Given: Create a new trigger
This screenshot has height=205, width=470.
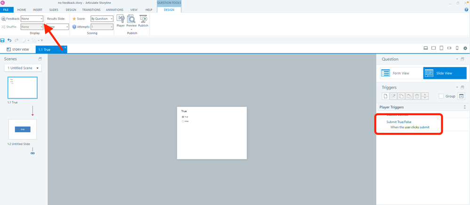Looking at the screenshot, I should click(x=385, y=96).
